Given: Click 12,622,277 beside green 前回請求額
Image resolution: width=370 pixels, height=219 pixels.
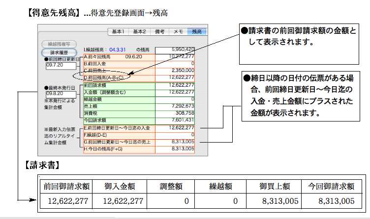Looking at the screenshot, I should [175, 85].
